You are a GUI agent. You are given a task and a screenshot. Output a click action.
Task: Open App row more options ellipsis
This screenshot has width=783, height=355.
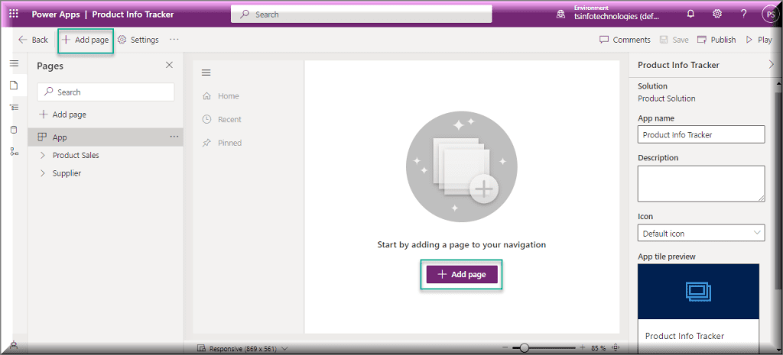pyautogui.click(x=174, y=137)
